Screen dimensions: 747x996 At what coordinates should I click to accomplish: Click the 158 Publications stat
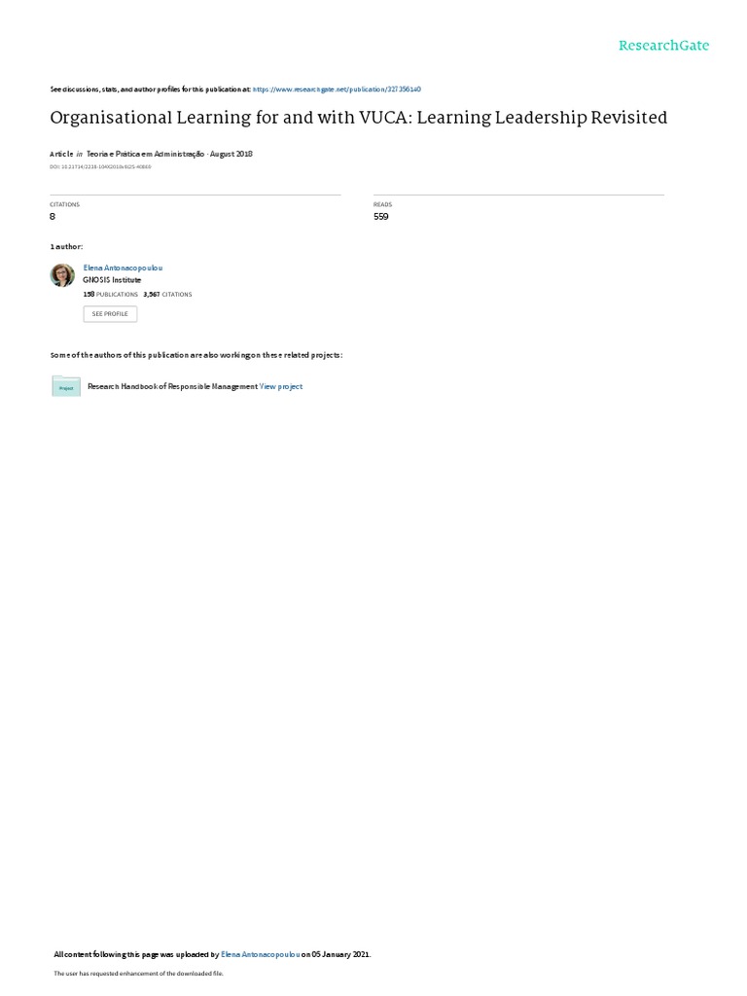[111, 295]
